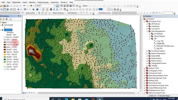Click the Create TIN tool icon
This screenshot has height=100, width=178.
point(155,44)
